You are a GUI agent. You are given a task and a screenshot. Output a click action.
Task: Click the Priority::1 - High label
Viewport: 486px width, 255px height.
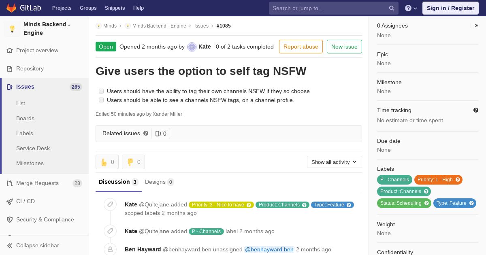pyautogui.click(x=438, y=180)
